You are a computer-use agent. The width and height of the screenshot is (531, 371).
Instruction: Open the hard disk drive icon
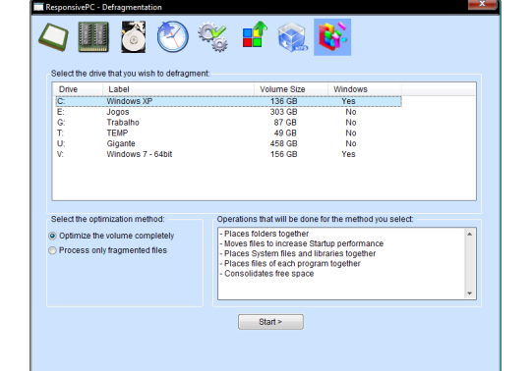[134, 37]
